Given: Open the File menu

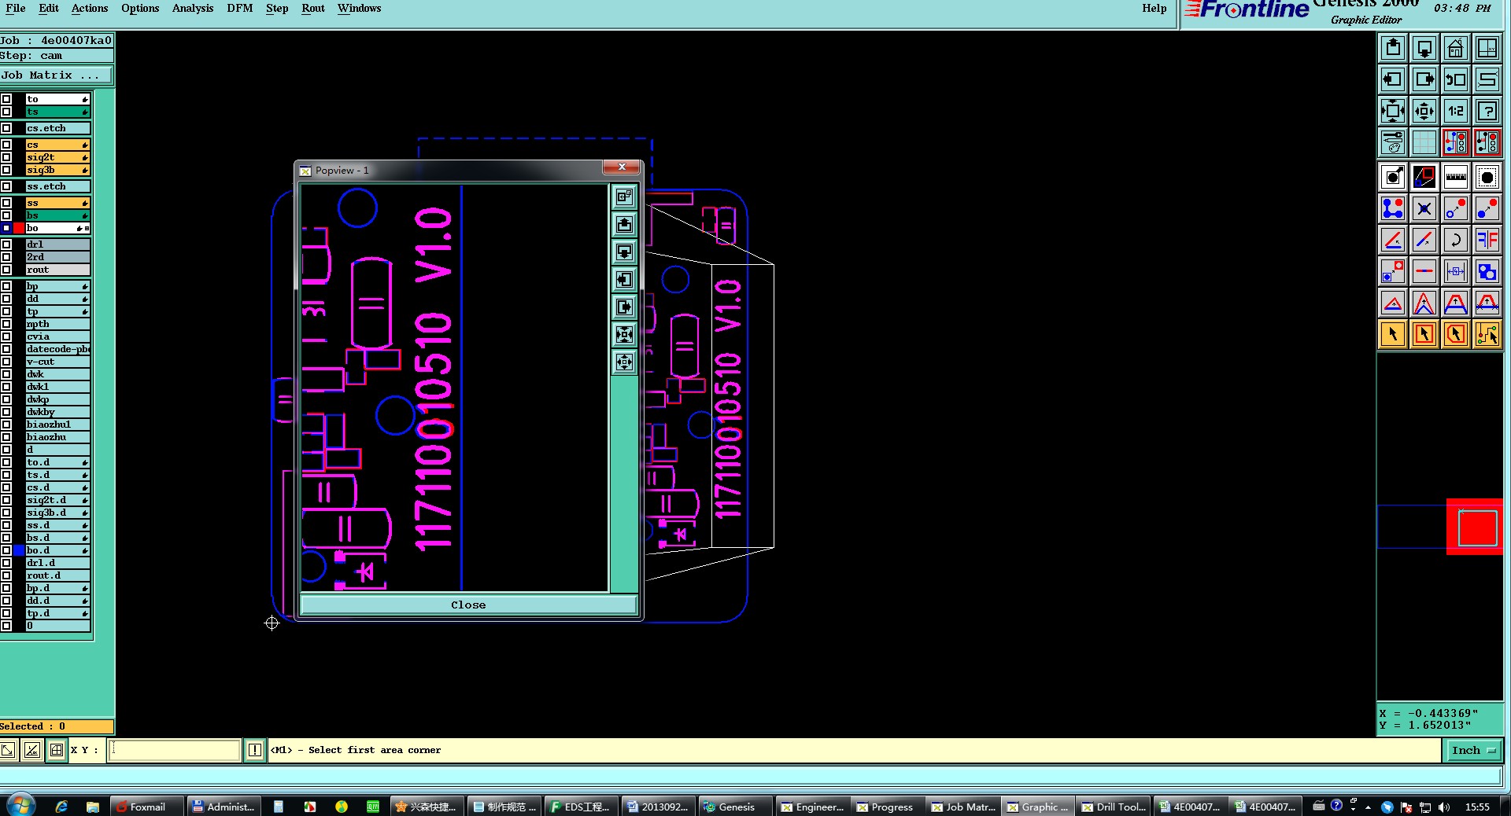Looking at the screenshot, I should (x=16, y=8).
